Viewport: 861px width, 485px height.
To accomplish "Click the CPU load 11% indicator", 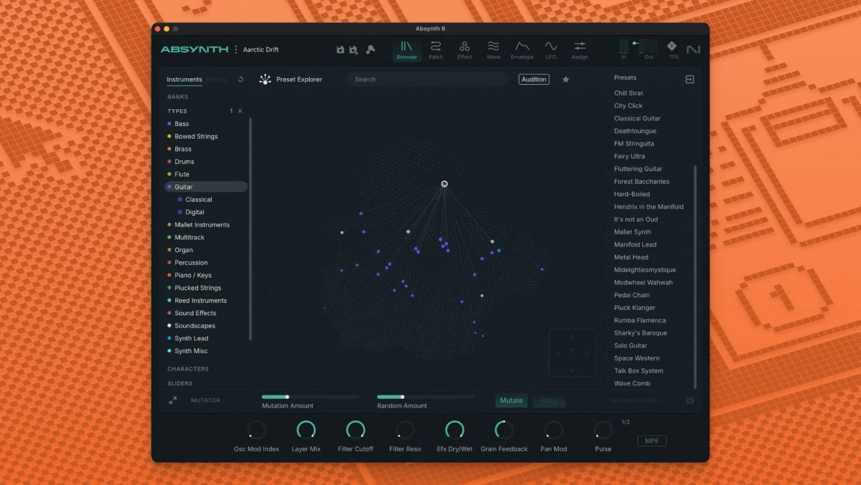I will tap(672, 50).
